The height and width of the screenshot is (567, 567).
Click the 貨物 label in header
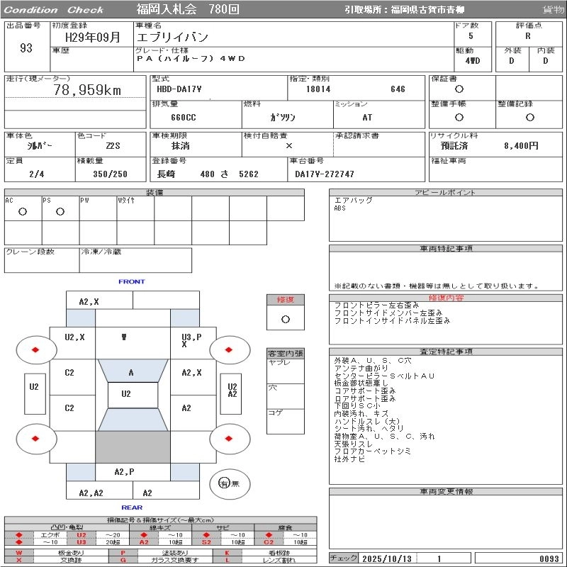553,10
